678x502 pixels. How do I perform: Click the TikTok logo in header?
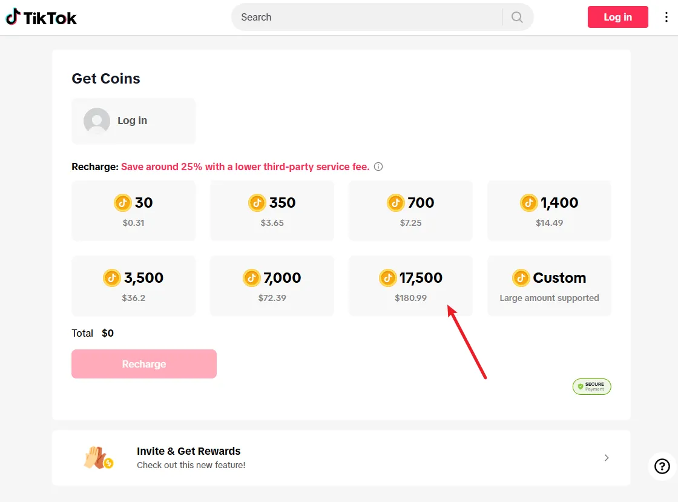(41, 18)
